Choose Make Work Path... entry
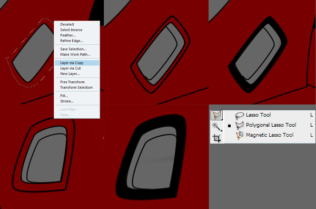Image resolution: width=316 pixels, height=209 pixels. (77, 54)
